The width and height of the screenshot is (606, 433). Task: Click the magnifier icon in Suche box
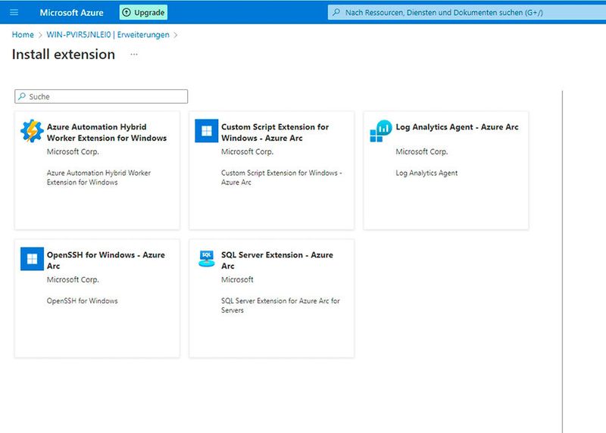(x=22, y=96)
